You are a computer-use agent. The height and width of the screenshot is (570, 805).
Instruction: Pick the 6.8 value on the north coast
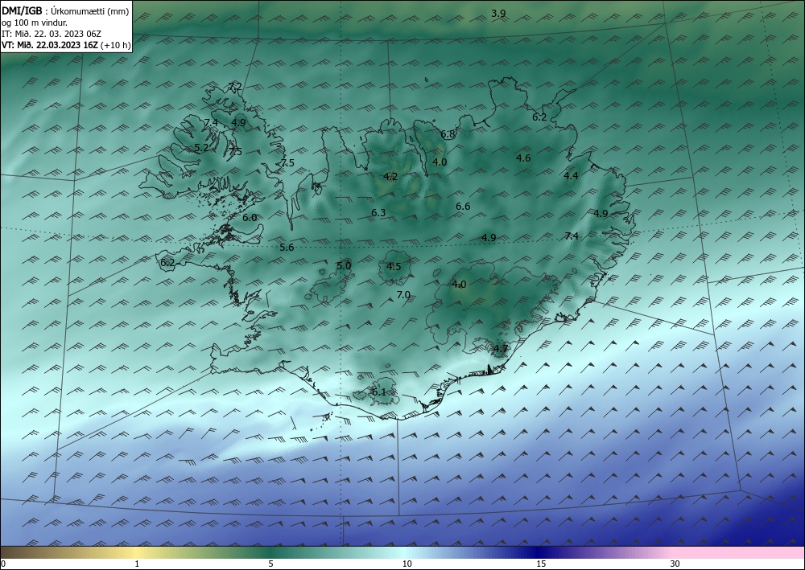[x=448, y=134]
